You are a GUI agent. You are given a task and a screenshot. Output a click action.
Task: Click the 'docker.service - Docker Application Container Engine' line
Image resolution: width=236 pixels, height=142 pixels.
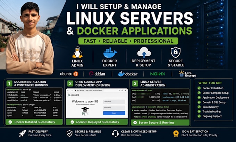click(157, 110)
